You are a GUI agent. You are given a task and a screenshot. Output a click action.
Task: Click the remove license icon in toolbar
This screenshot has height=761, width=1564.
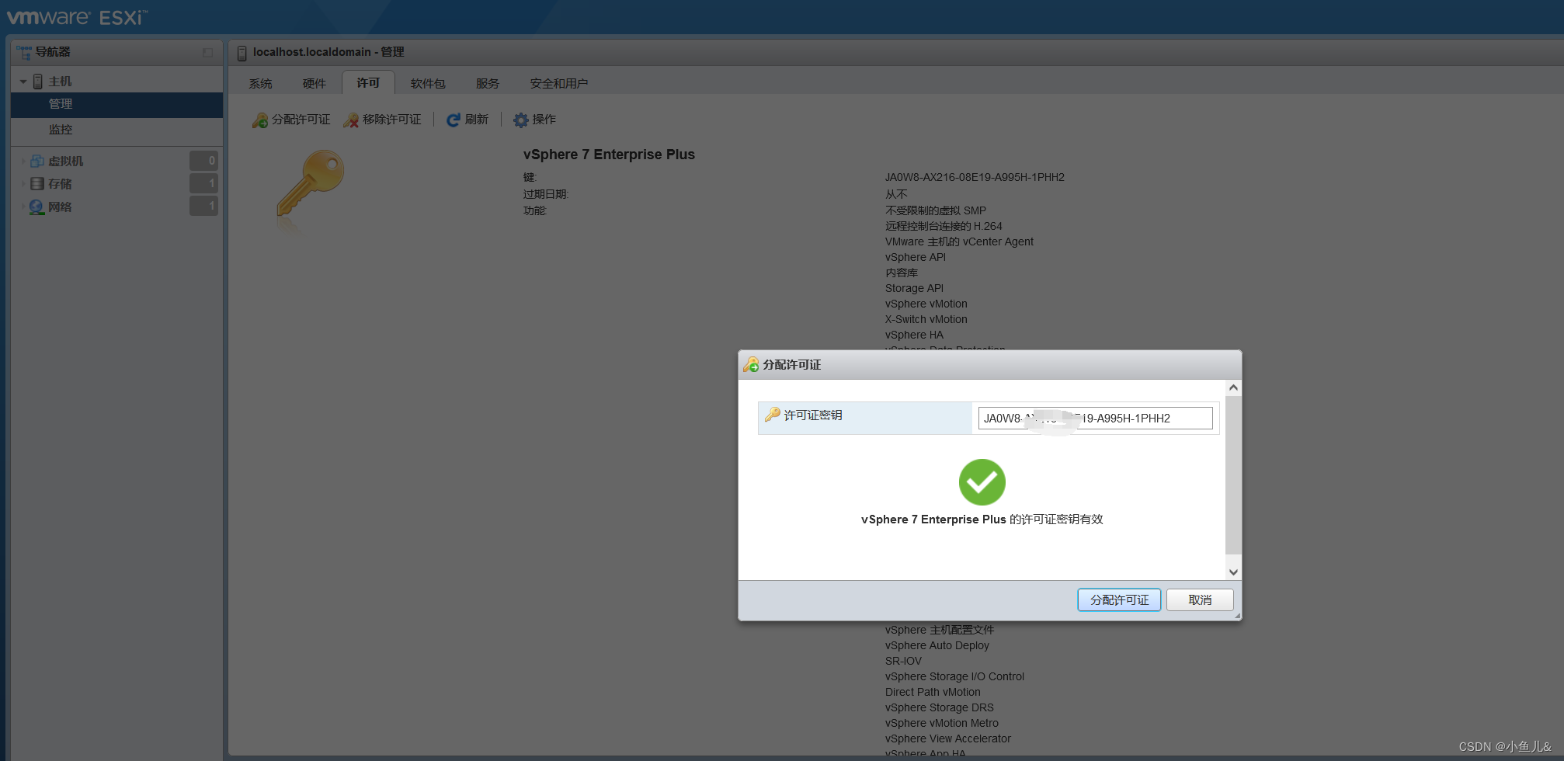pyautogui.click(x=351, y=120)
